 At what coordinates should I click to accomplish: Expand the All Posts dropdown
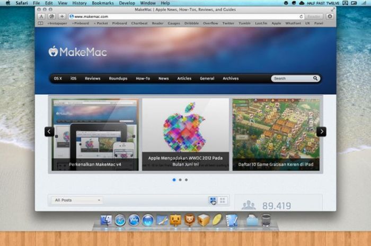(x=77, y=200)
